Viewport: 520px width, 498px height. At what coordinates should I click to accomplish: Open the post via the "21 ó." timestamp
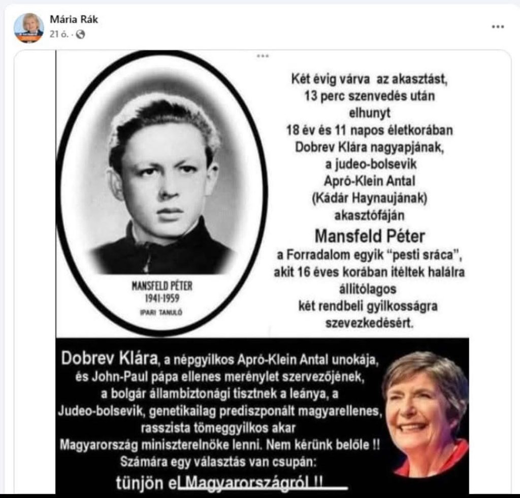59,34
